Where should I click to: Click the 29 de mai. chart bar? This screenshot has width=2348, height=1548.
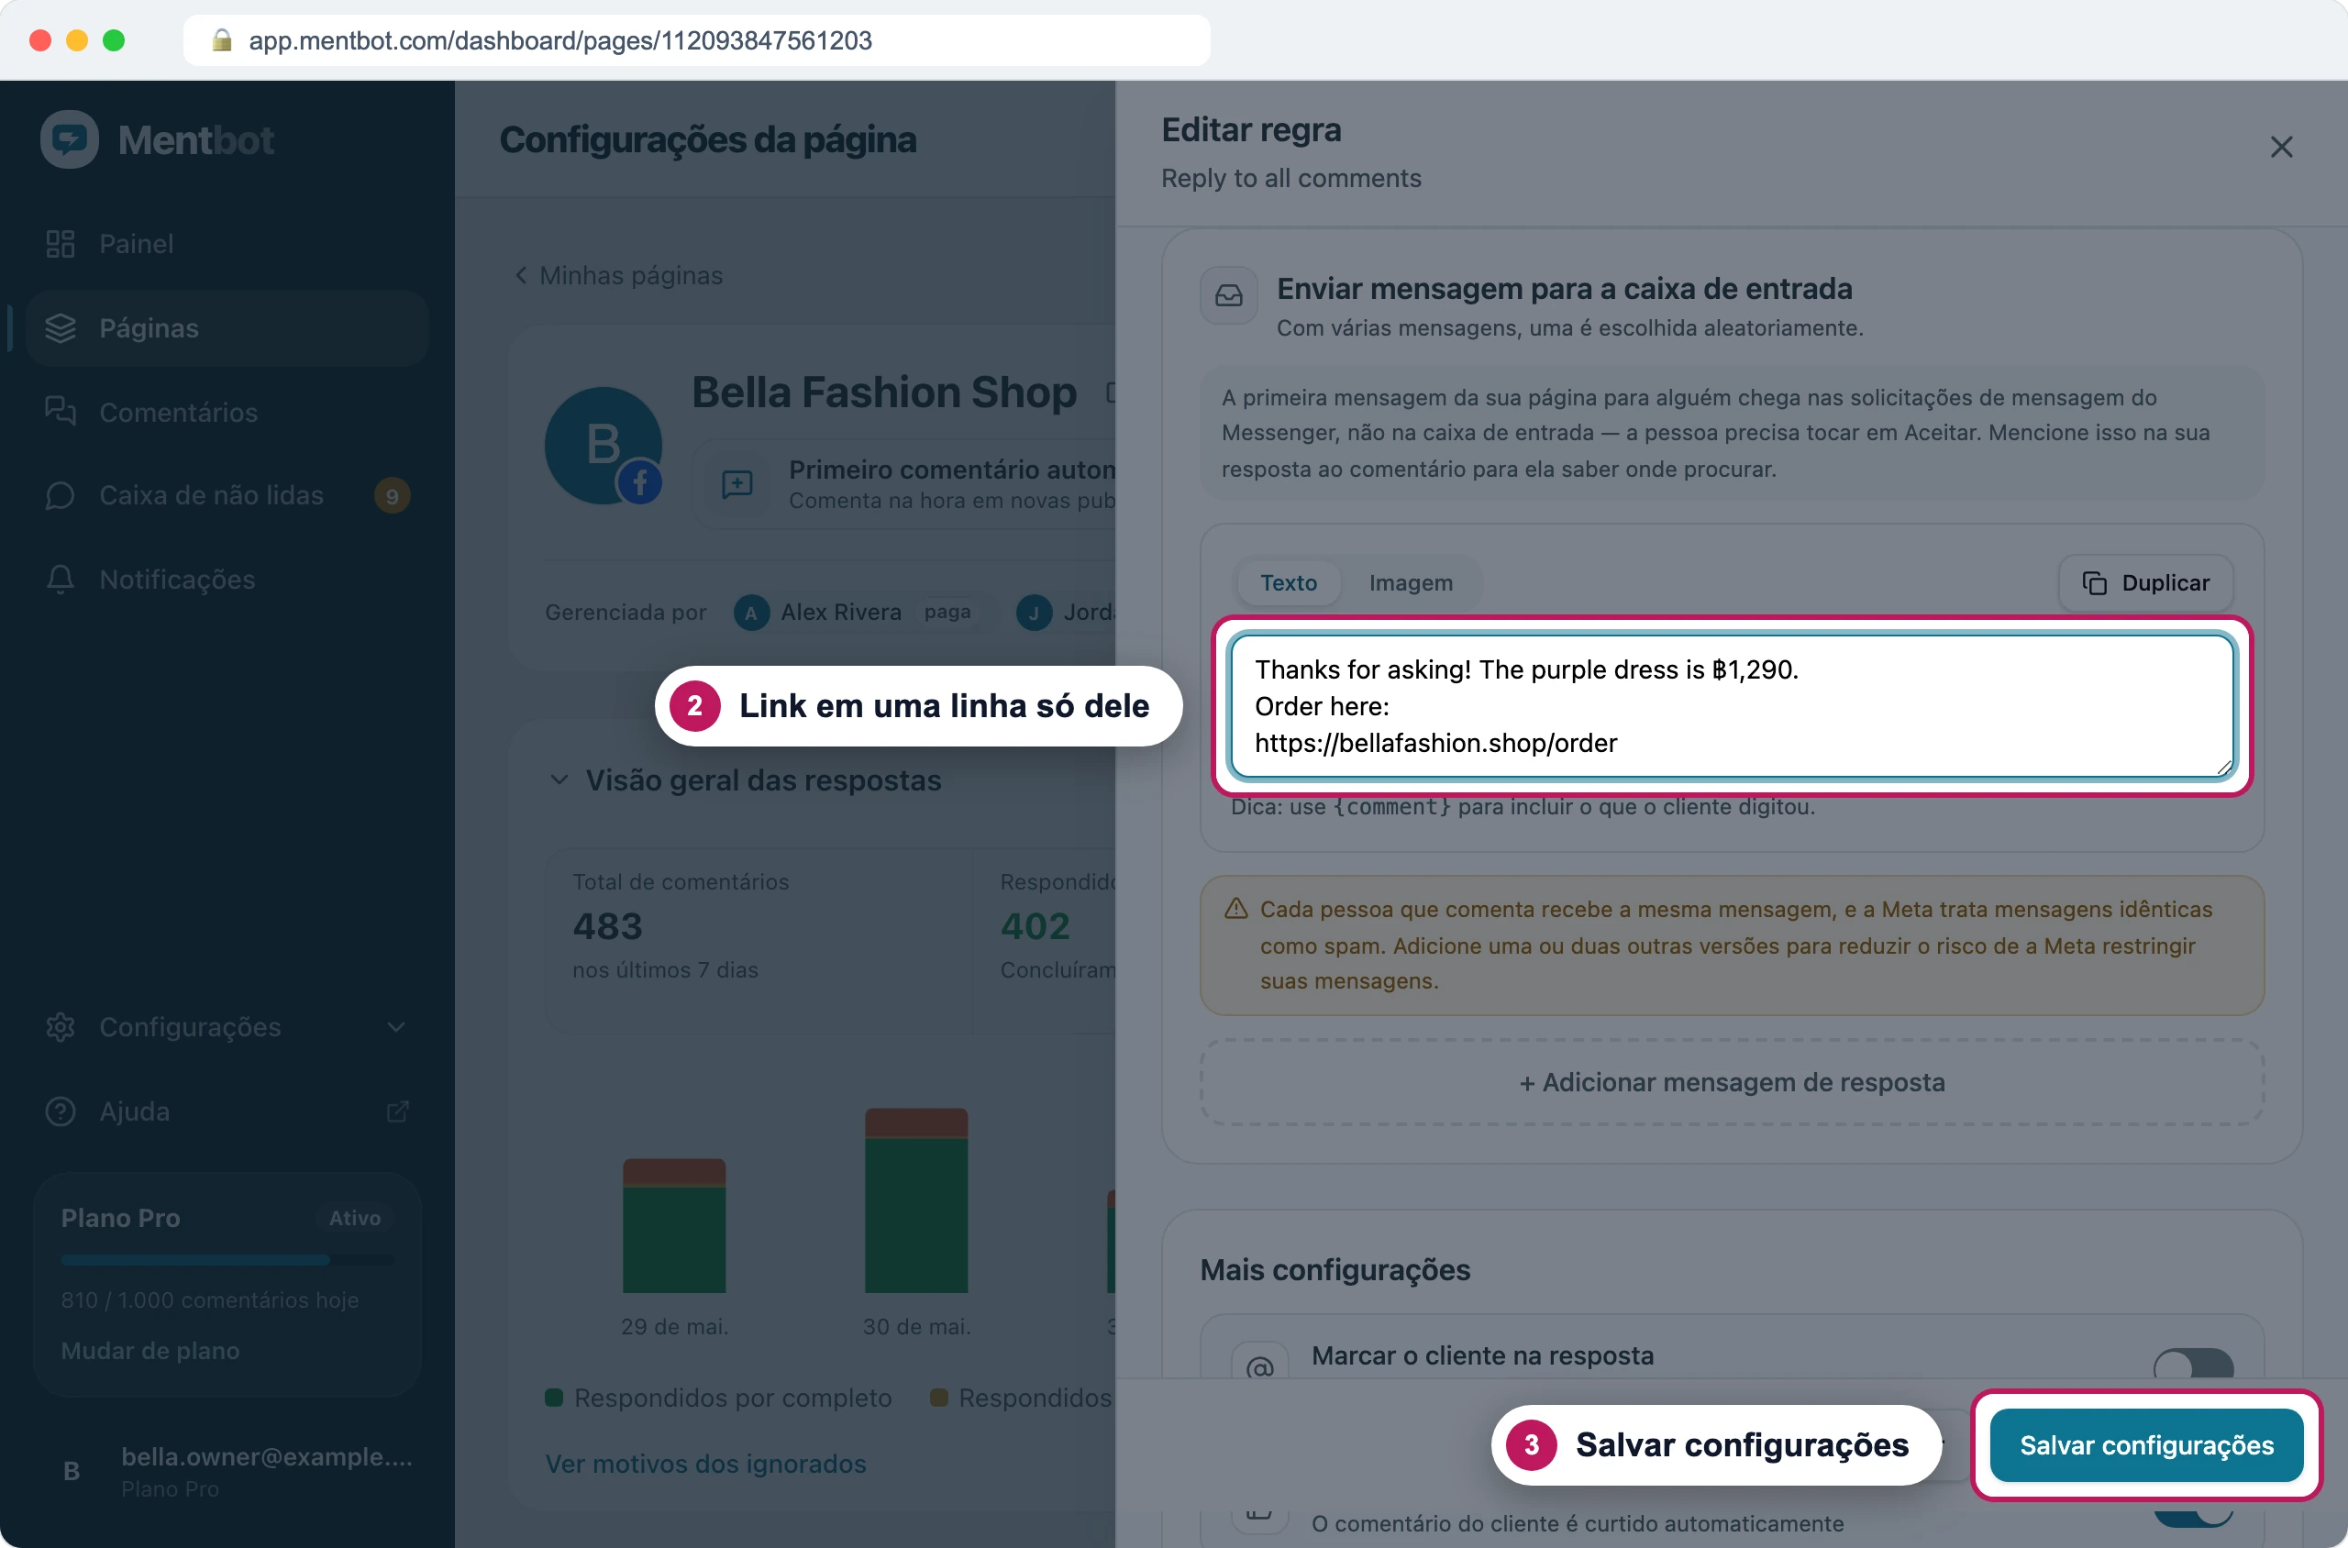point(674,1225)
